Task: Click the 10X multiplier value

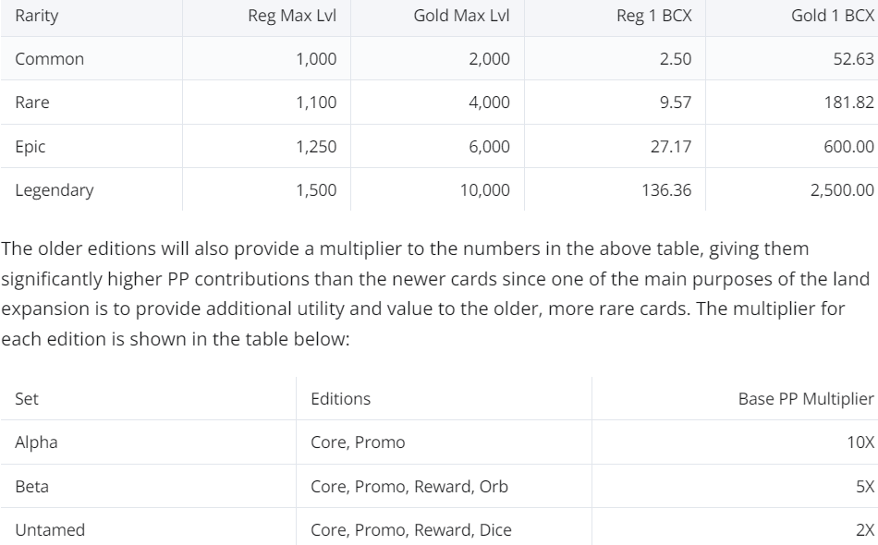Action: [860, 442]
